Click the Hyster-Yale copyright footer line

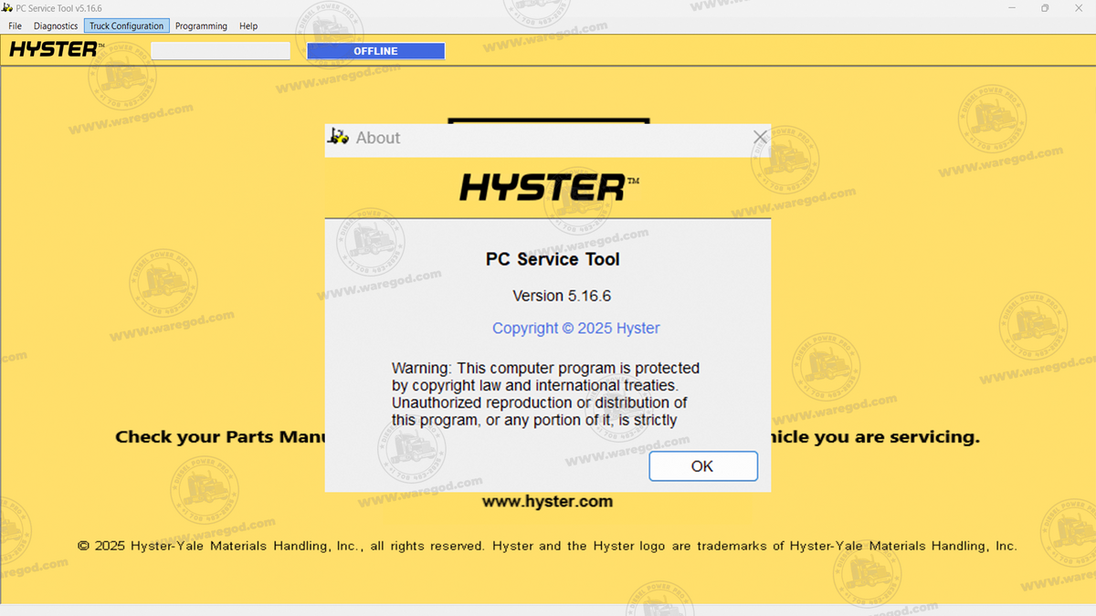click(547, 546)
